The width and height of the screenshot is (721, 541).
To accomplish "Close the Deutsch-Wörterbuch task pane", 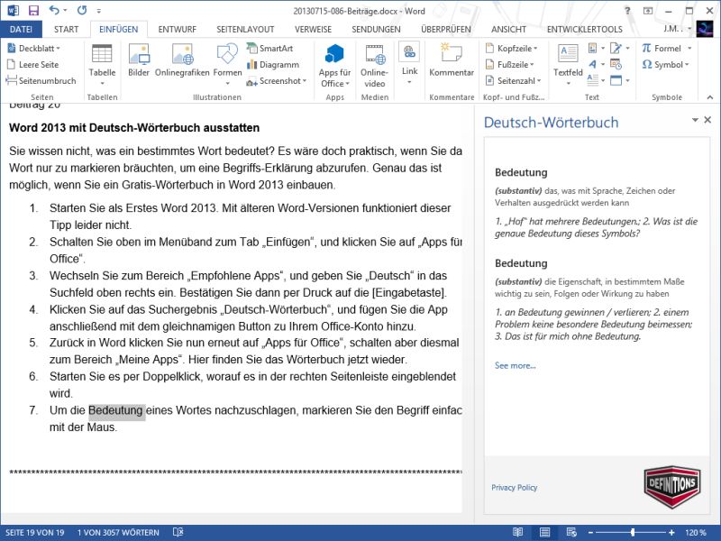I will [x=707, y=120].
